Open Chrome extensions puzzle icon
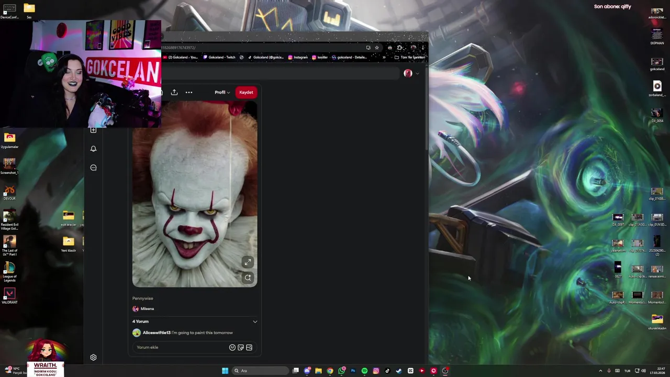Image resolution: width=670 pixels, height=377 pixels. (x=399, y=48)
